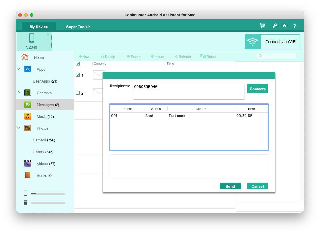
Task: Switch to My Device tab
Action: (x=39, y=27)
